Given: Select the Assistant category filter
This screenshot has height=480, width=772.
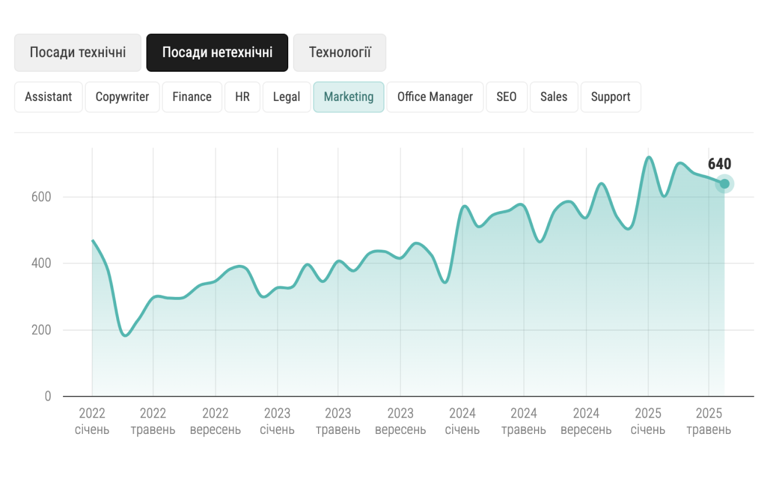Looking at the screenshot, I should tap(48, 97).
